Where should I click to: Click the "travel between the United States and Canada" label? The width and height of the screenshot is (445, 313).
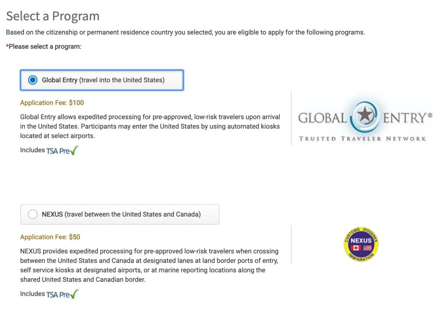133,214
